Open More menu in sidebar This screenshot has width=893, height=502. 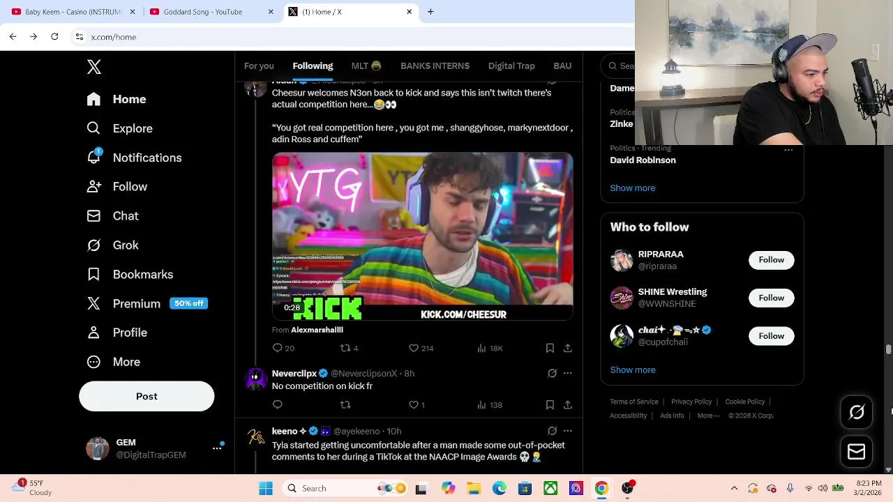tap(114, 362)
